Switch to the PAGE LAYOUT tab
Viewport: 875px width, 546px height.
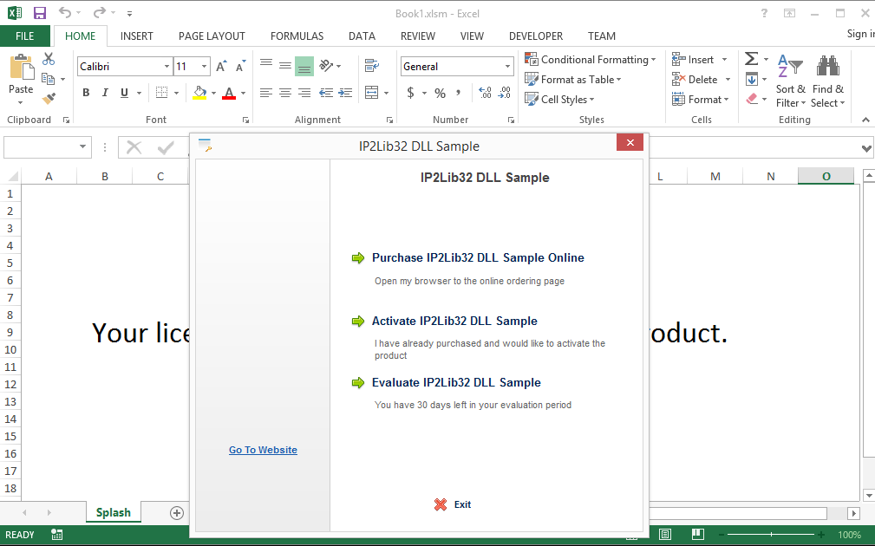tap(212, 36)
